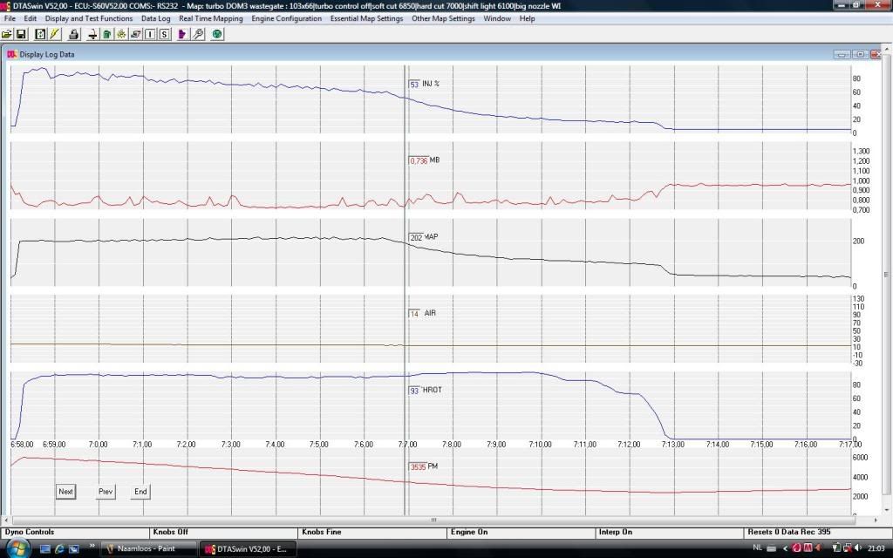893x558 pixels.
Task: Open the Data Log menu
Action: (155, 18)
